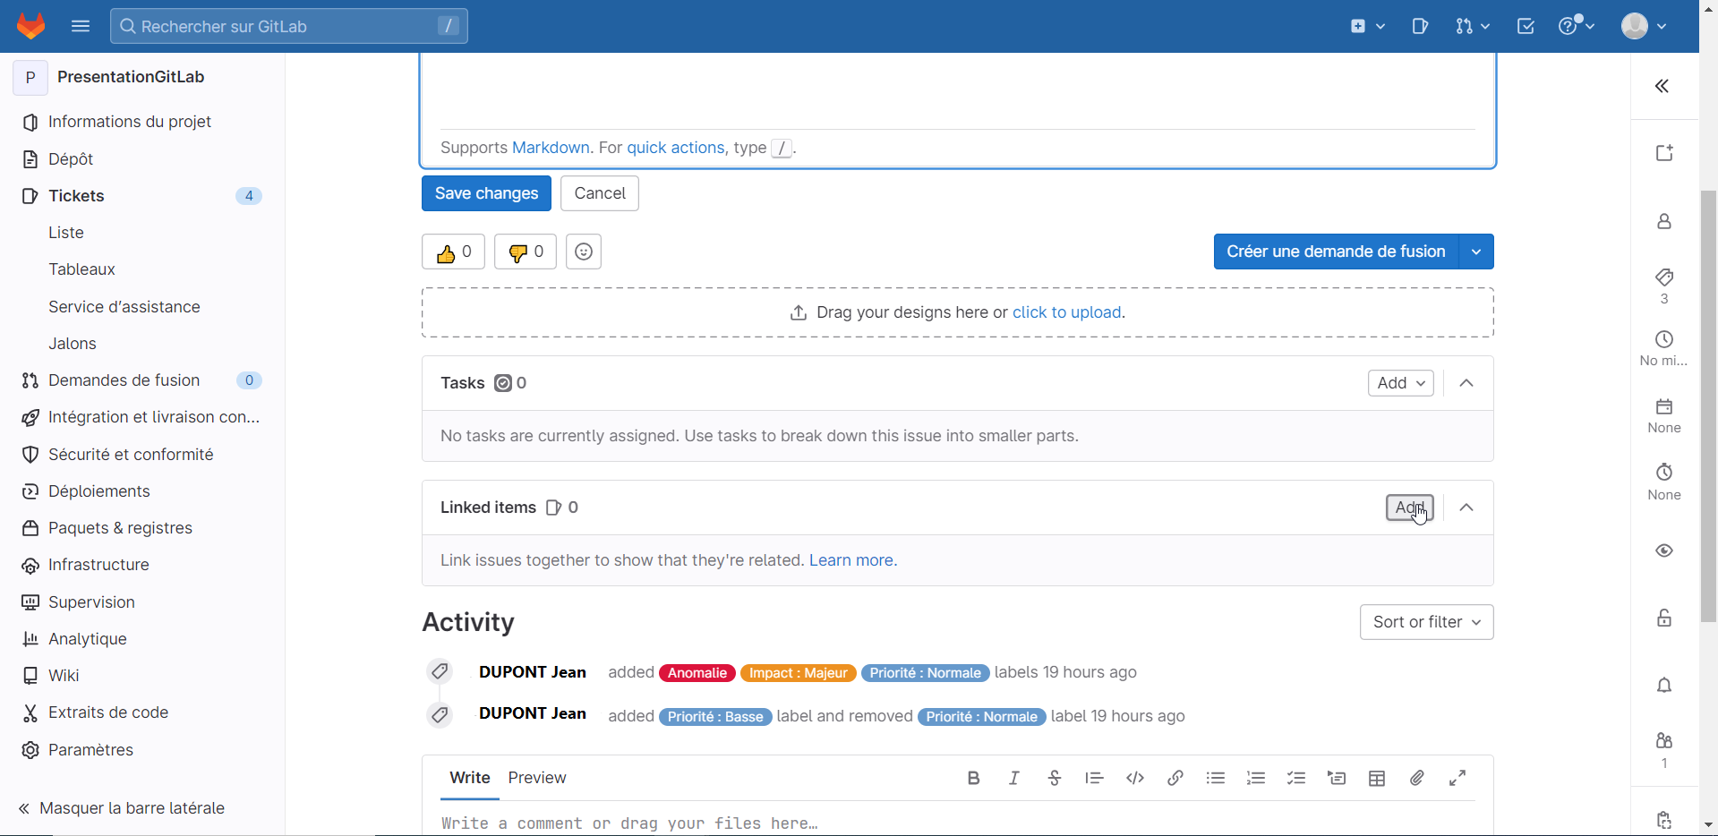The height and width of the screenshot is (836, 1718).
Task: Click the italic formatting icon
Action: coord(1013,778)
